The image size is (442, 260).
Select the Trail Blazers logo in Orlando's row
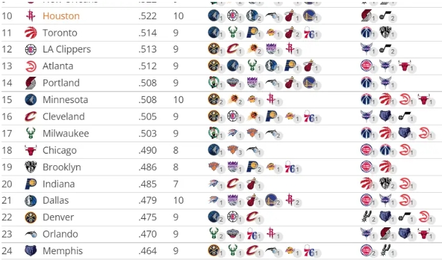(x=384, y=234)
